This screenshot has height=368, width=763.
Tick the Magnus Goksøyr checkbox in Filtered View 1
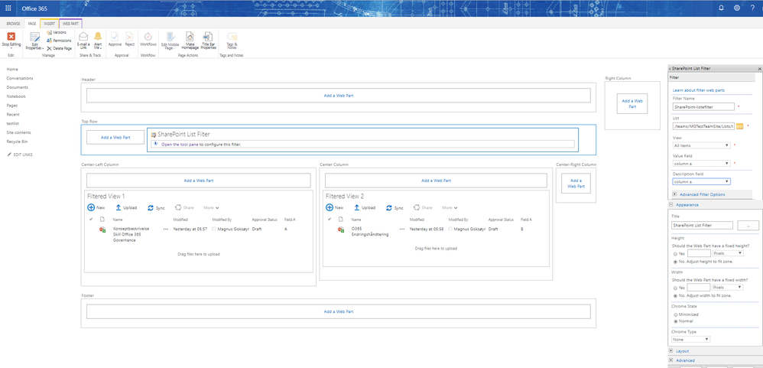coord(213,229)
